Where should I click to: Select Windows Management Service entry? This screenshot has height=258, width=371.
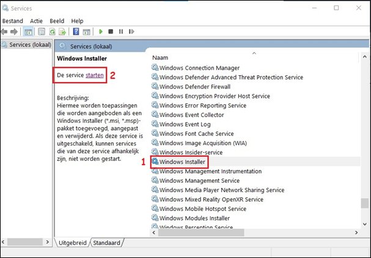click(199, 180)
